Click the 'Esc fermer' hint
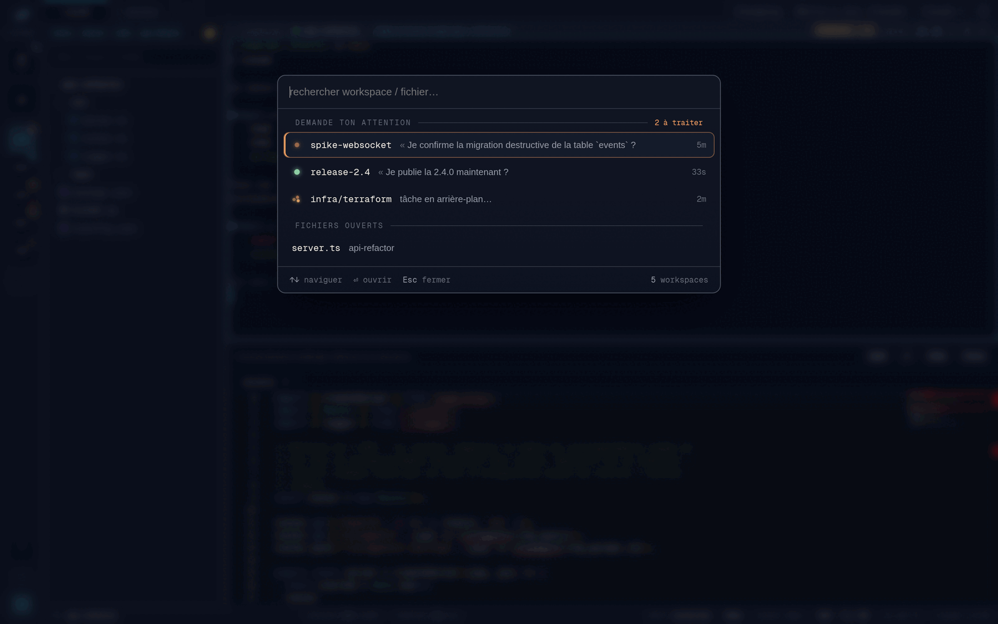The image size is (998, 624). [427, 280]
